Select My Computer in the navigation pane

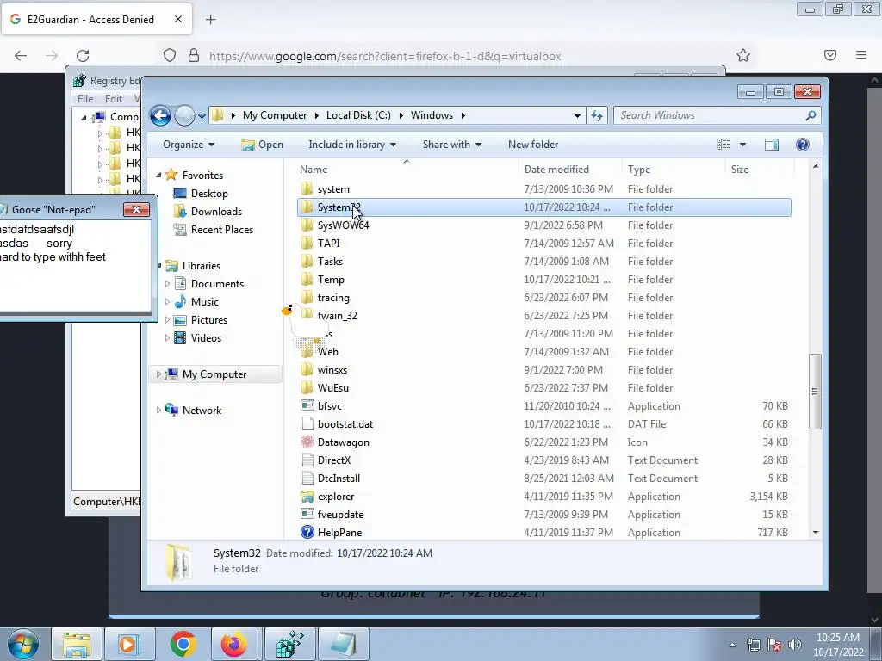click(214, 374)
